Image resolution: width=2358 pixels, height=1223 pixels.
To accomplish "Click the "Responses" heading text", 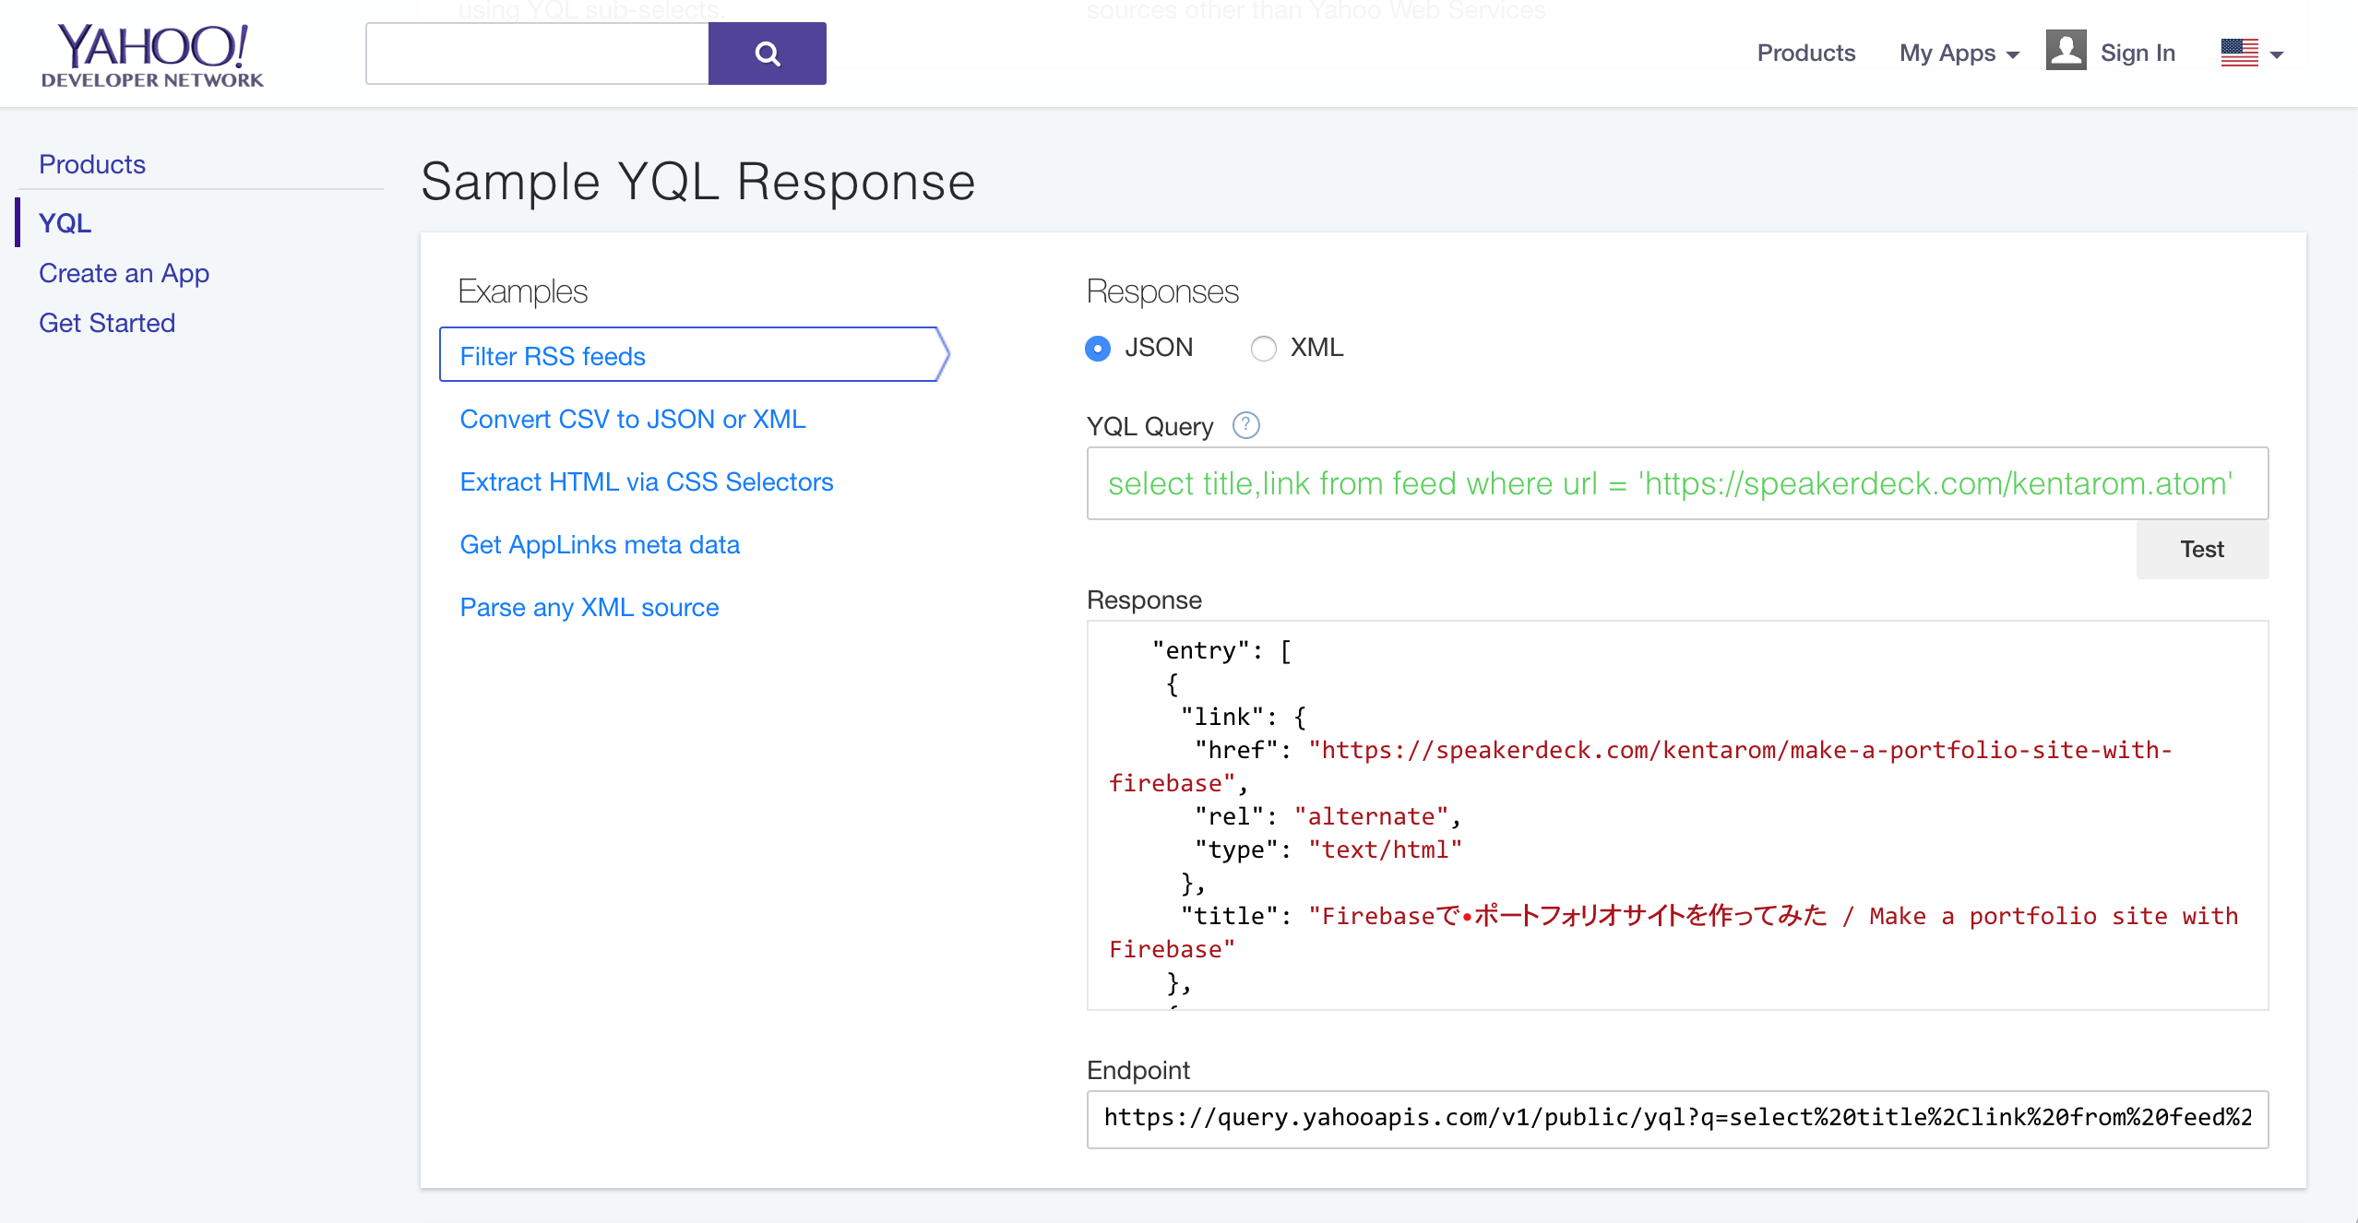I will pos(1162,291).
